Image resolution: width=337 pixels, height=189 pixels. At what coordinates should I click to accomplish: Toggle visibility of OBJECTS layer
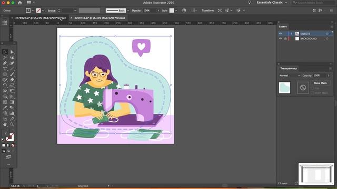281,34
